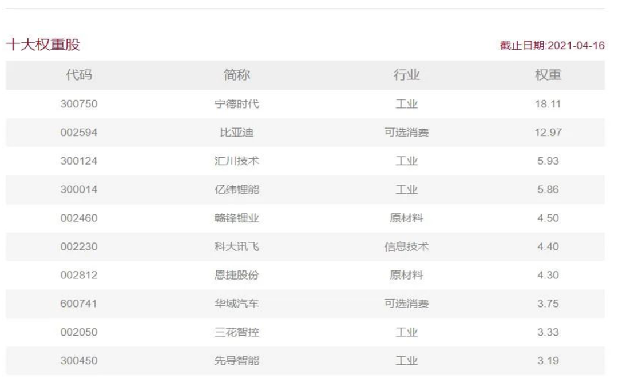Click 工业 in the 三花智控 row
Image resolution: width=618 pixels, height=391 pixels.
pos(407,332)
